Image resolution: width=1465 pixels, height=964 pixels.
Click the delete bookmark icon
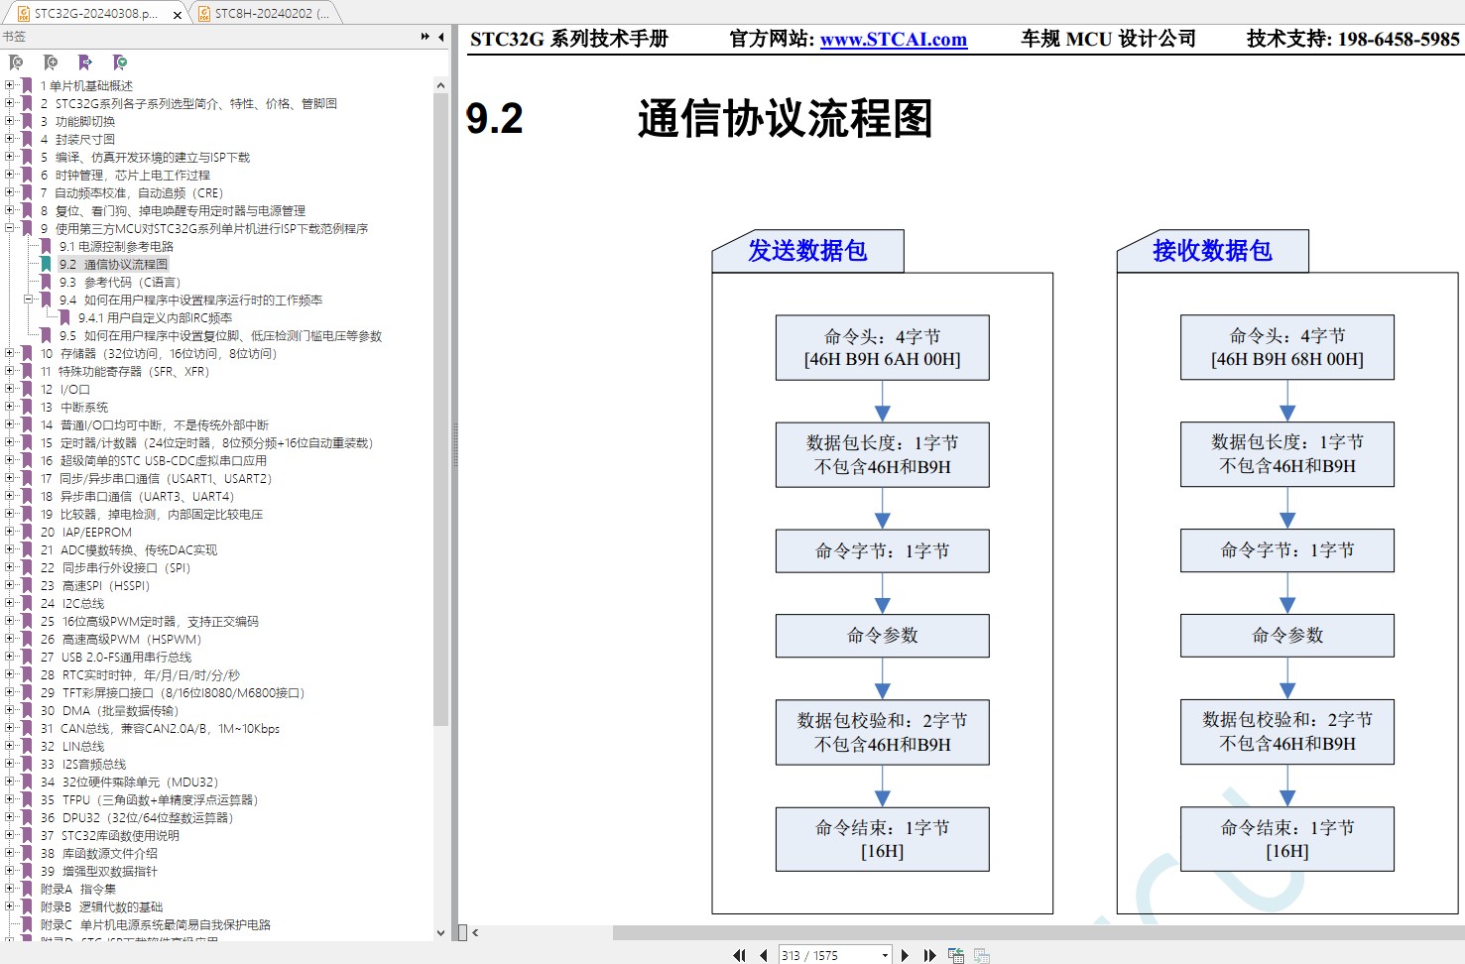point(16,62)
